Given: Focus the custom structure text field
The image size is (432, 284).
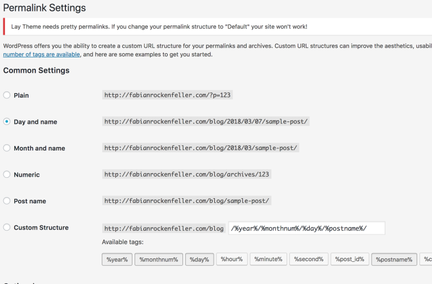Looking at the screenshot, I should click(x=306, y=228).
